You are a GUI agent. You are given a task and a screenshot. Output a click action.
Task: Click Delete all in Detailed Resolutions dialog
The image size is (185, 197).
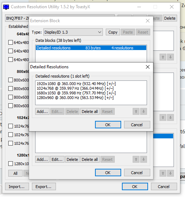coord(90,112)
